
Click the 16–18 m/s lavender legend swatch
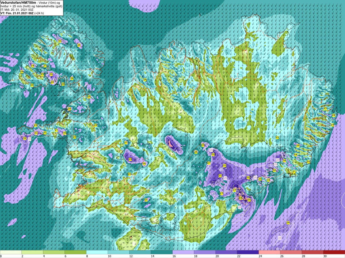tap(183, 252)
